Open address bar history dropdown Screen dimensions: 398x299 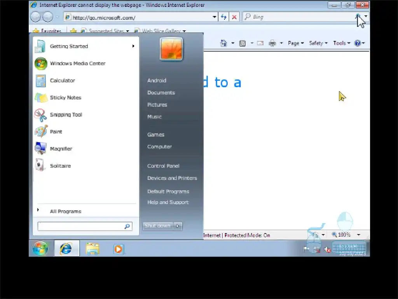215,17
